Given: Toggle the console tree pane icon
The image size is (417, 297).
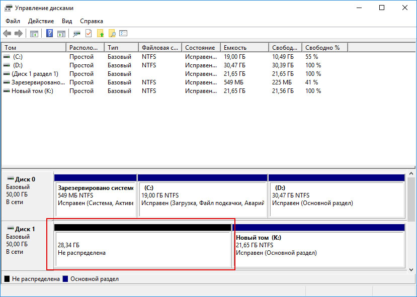Looking at the screenshot, I should [34, 34].
